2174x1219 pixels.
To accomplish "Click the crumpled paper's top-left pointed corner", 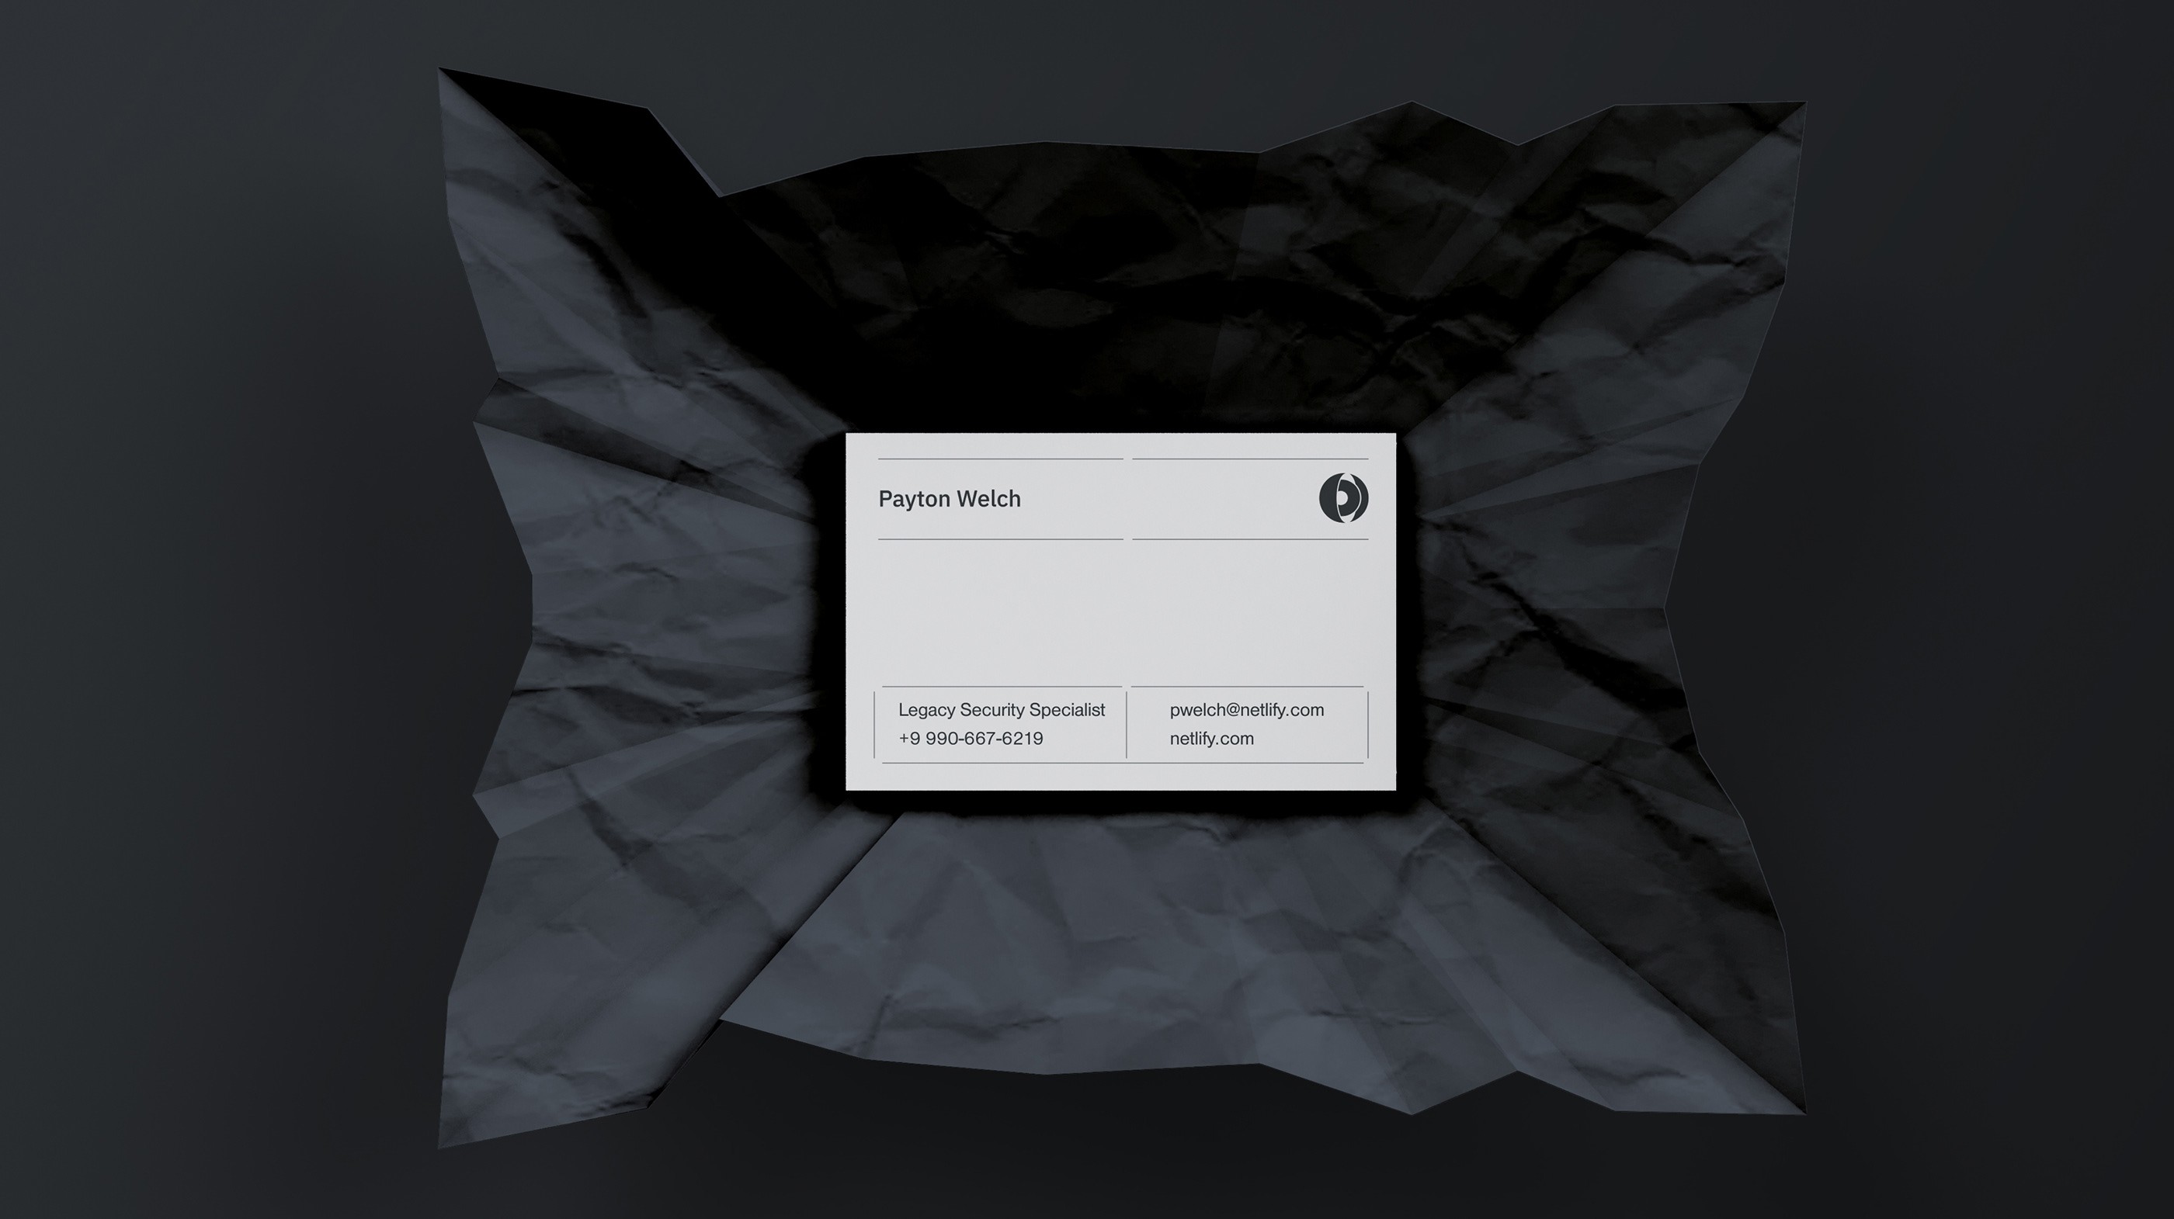I will coord(447,78).
